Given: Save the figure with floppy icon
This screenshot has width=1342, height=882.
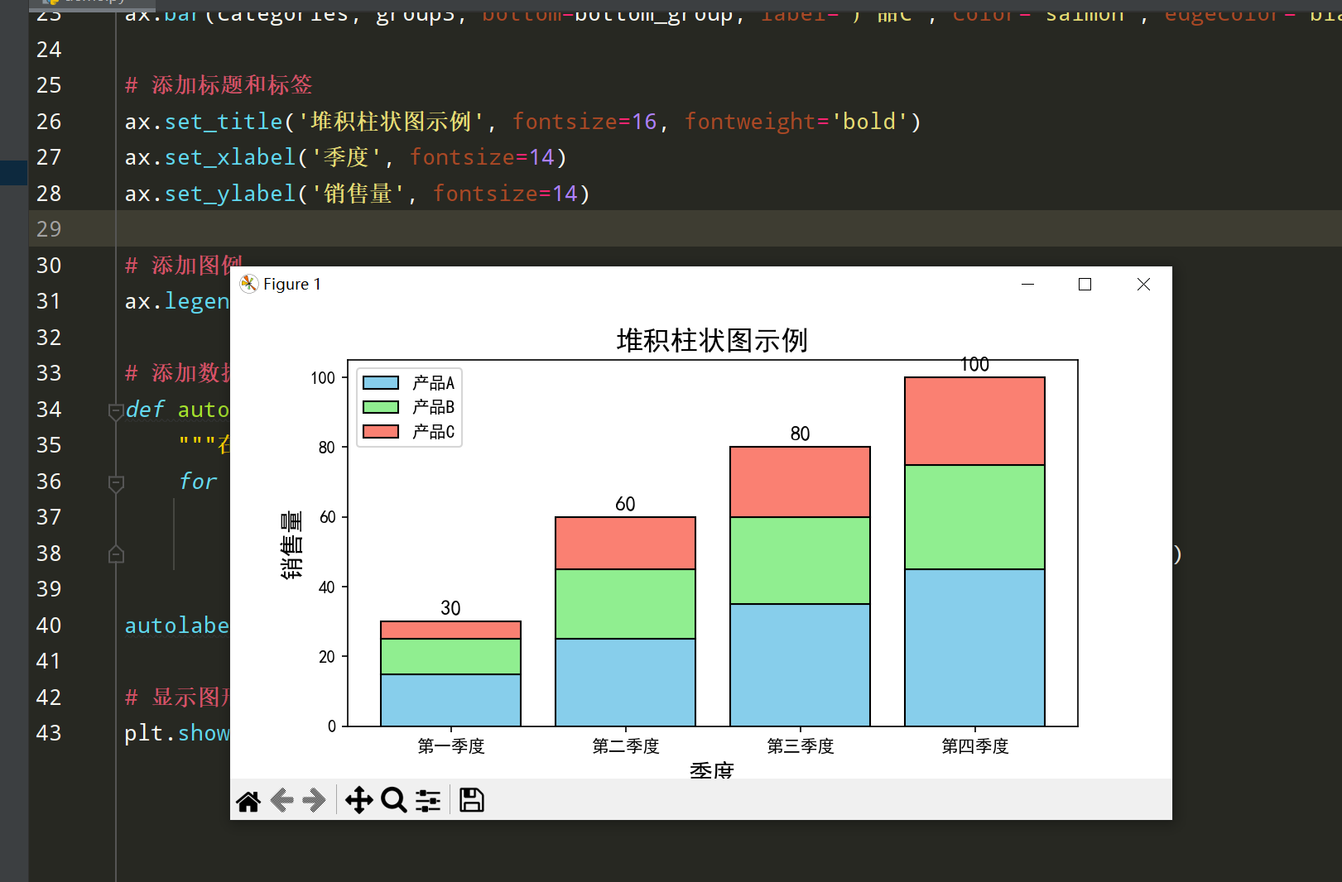Looking at the screenshot, I should point(472,800).
